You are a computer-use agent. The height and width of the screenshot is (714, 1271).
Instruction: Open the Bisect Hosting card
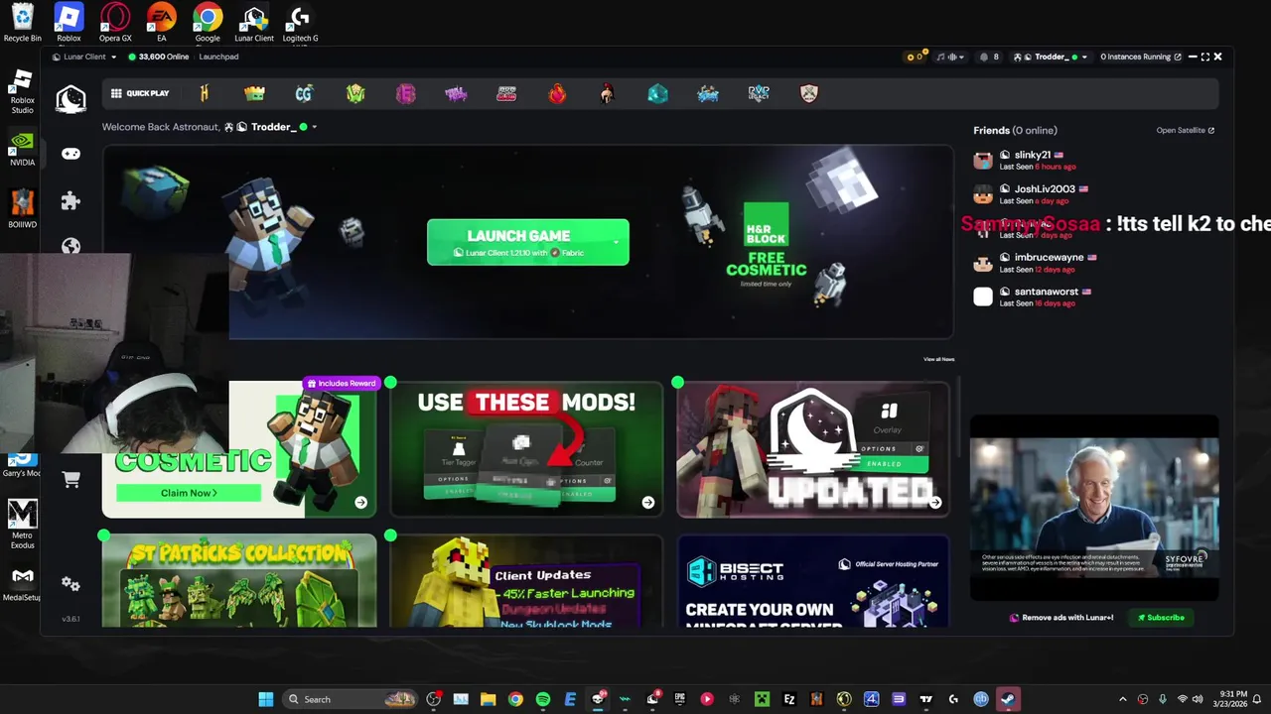pyautogui.click(x=813, y=581)
